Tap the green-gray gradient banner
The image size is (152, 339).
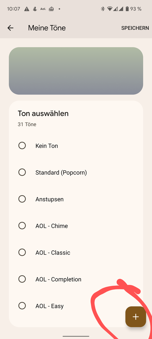76,71
